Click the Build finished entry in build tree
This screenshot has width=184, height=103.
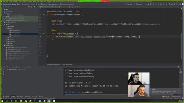tap(16, 69)
